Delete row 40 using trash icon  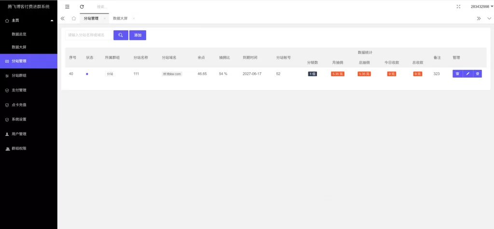[x=457, y=74]
